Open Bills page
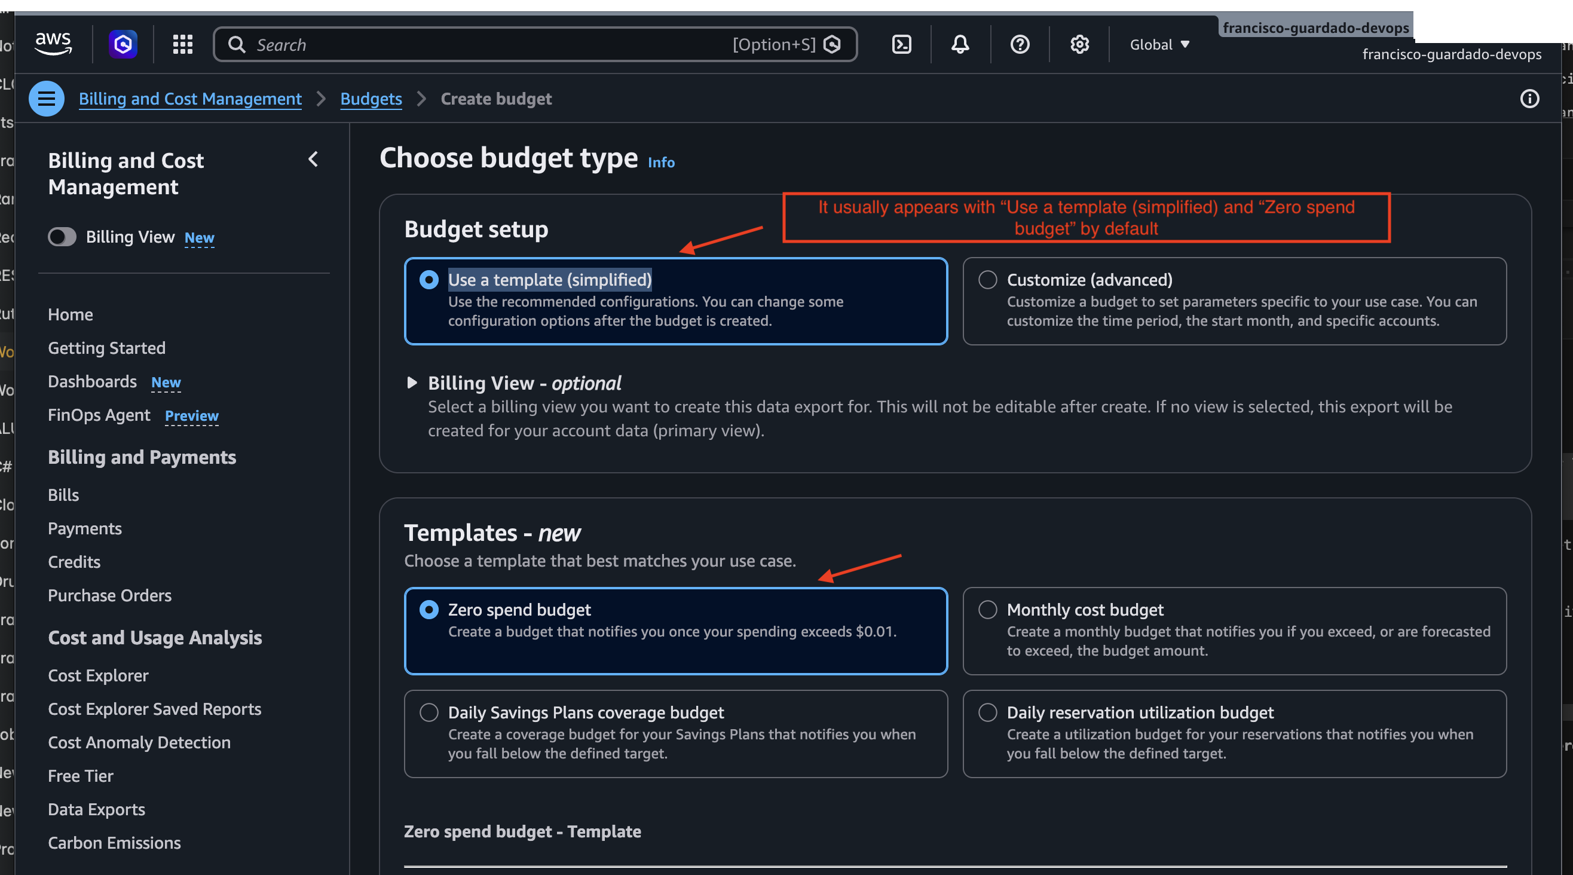The image size is (1573, 875). [63, 495]
